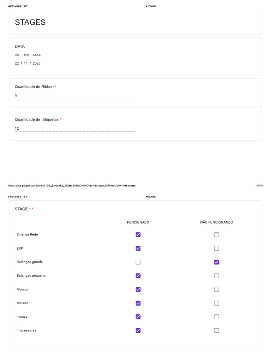Toggle Balanças pequena Funcionado checkbox
271x361 pixels.
pyautogui.click(x=138, y=276)
